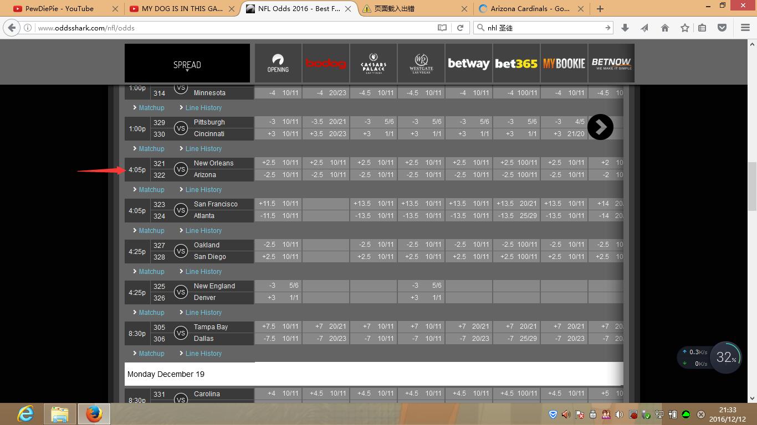Open the Pocket icon in toolbar
The width and height of the screenshot is (757, 425).
[x=722, y=28]
